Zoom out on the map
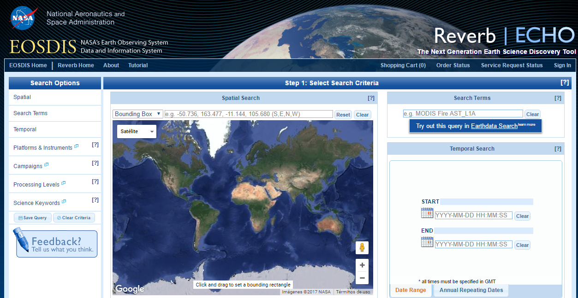The image size is (578, 298). (x=362, y=278)
